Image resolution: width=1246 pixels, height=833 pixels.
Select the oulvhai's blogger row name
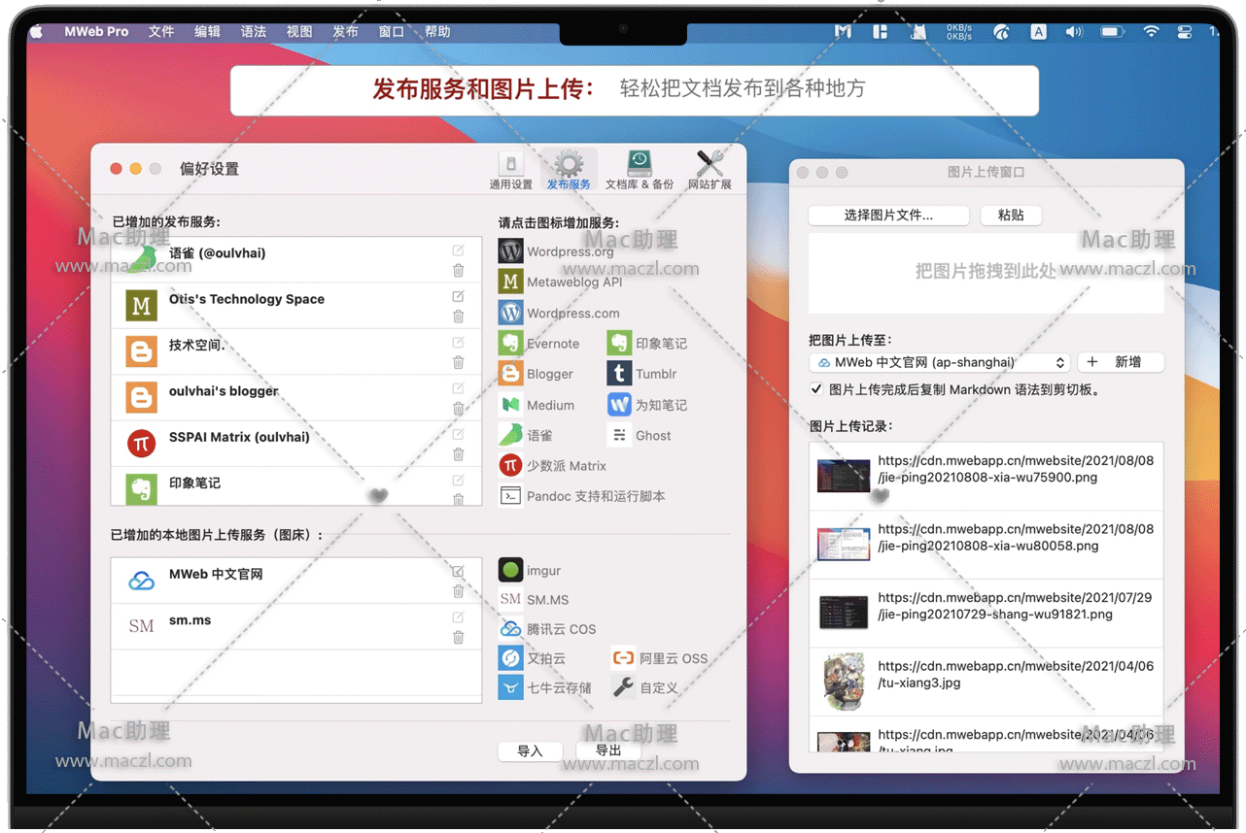point(224,391)
